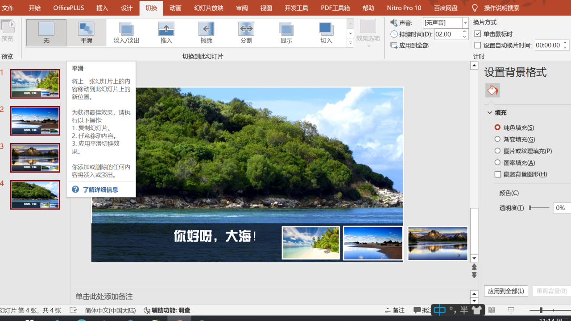Switch to the 动画 ribbon tab
Image resolution: width=571 pixels, height=321 pixels.
[175, 8]
